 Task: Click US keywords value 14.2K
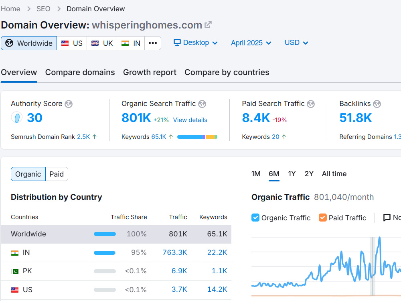tap(217, 289)
